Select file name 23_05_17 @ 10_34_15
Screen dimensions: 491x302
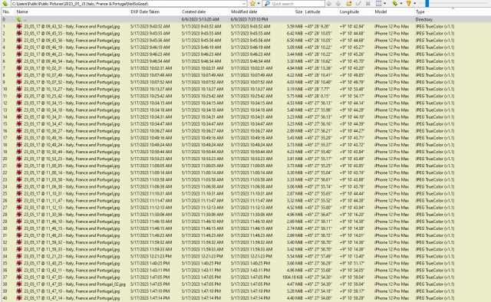pos(71,103)
